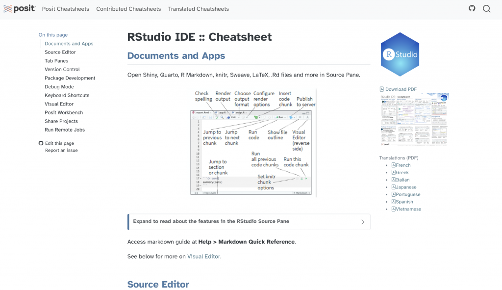The height and width of the screenshot is (290, 502).
Task: Jump to Keyboard Shortcuts section
Action: click(67, 96)
